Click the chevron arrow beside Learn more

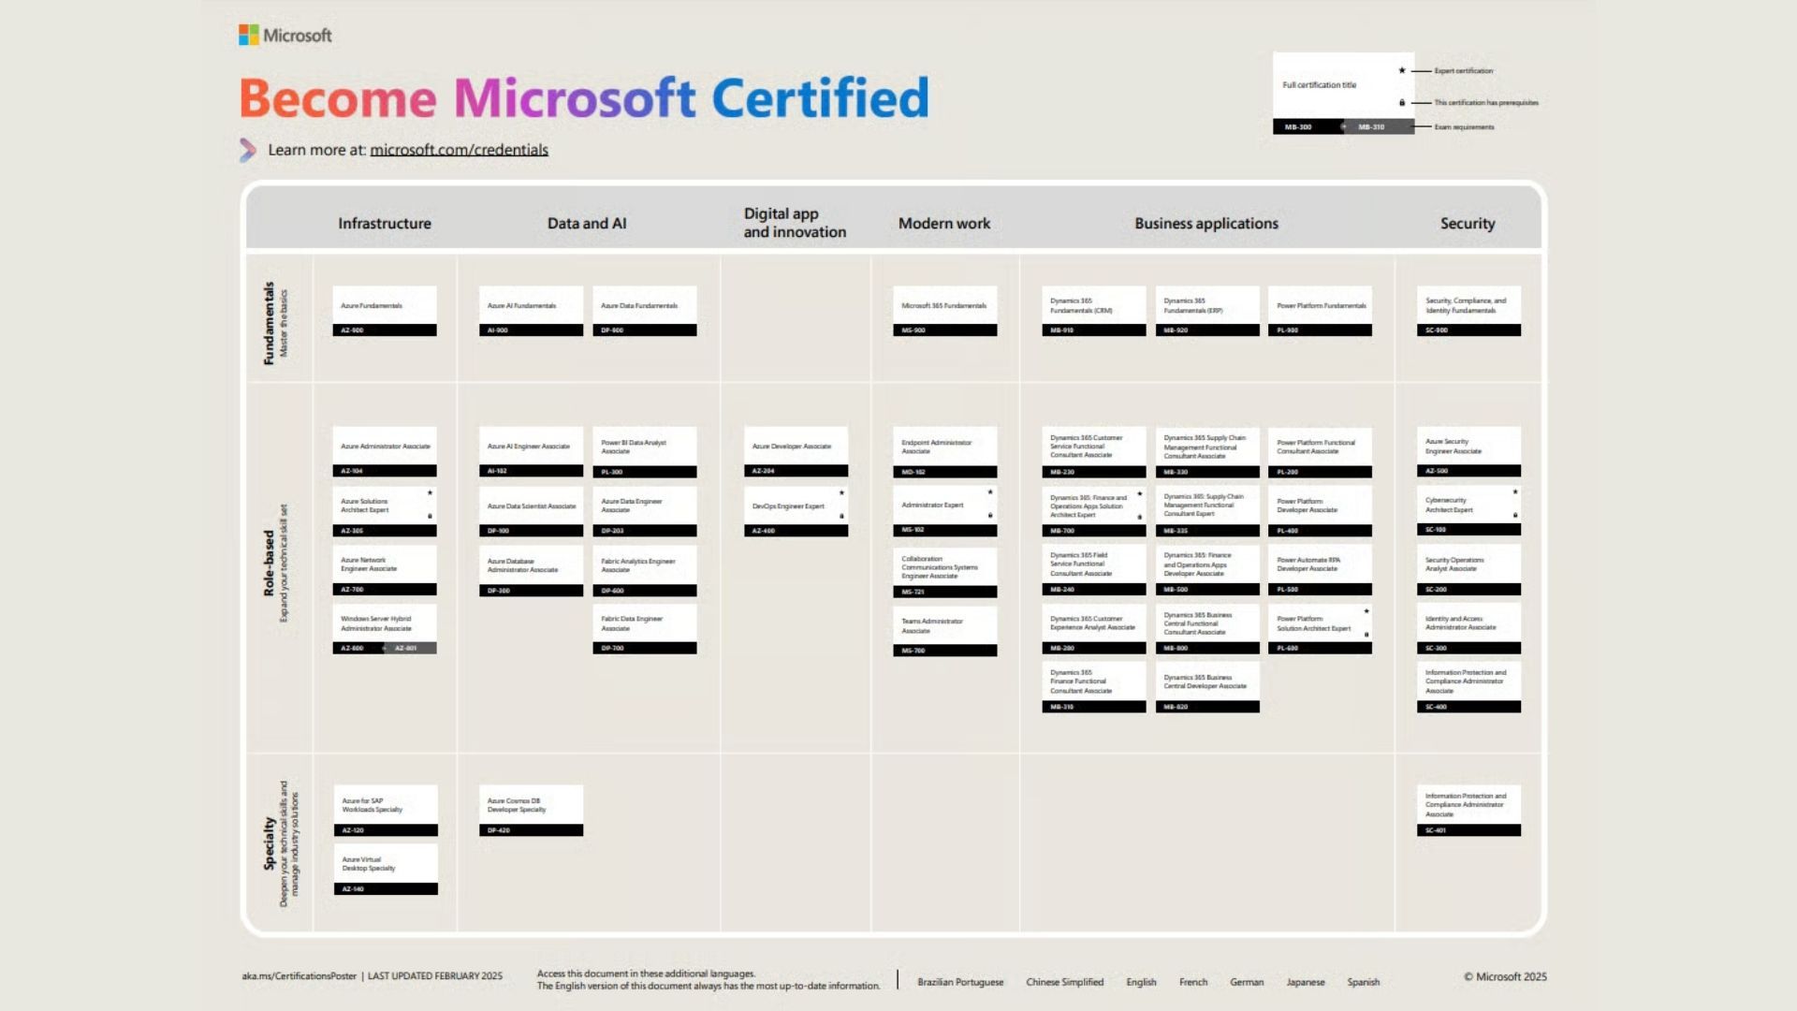[247, 150]
